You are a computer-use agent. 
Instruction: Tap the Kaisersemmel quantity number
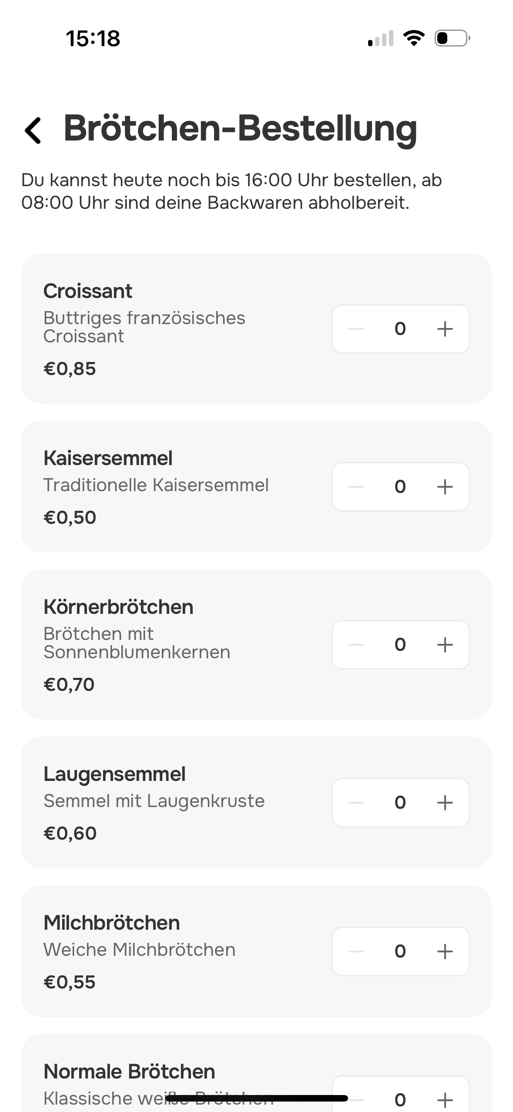click(400, 487)
